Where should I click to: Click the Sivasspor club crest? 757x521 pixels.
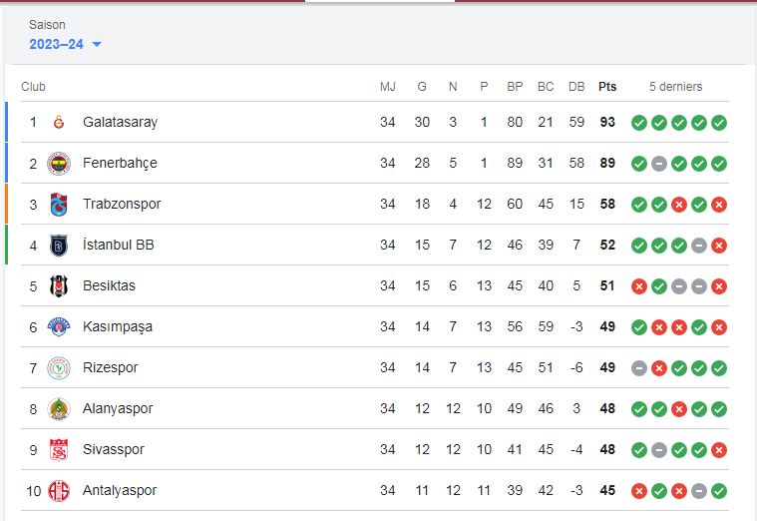click(x=59, y=449)
